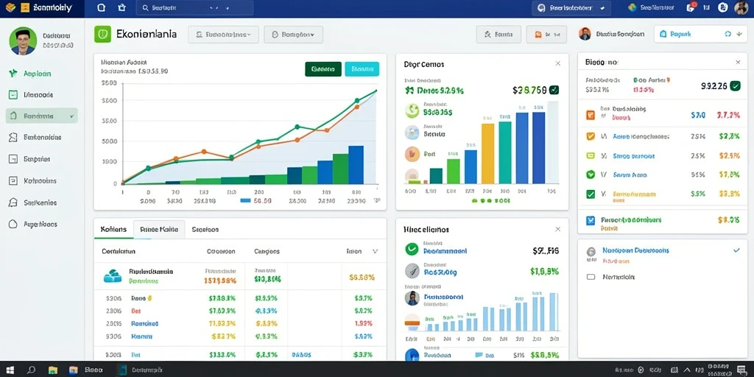Click the bell notification icon with red badge
The image size is (754, 377).
point(691,7)
